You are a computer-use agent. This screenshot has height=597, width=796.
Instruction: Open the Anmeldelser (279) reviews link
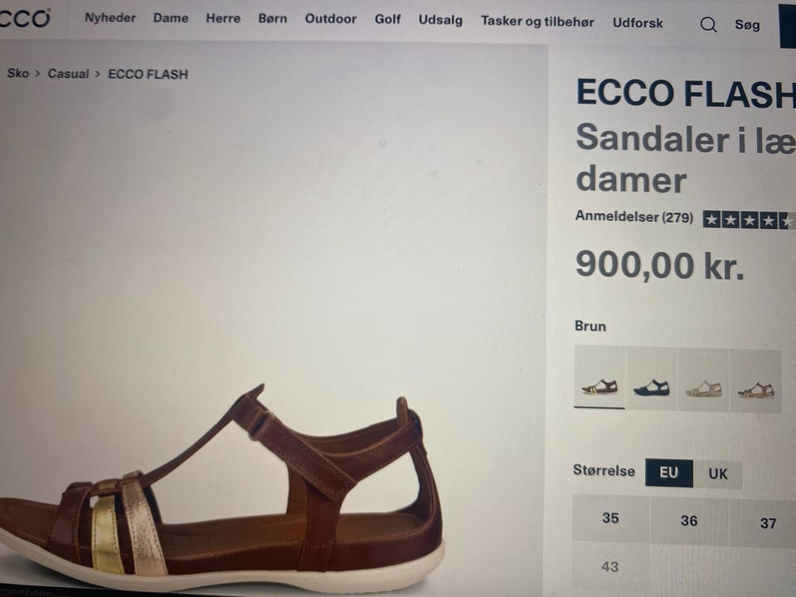[x=633, y=216]
